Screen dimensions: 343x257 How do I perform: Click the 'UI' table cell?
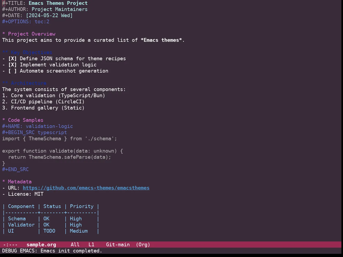(x=11, y=231)
